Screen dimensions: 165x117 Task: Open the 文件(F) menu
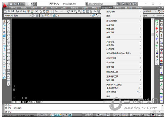click(x=14, y=8)
